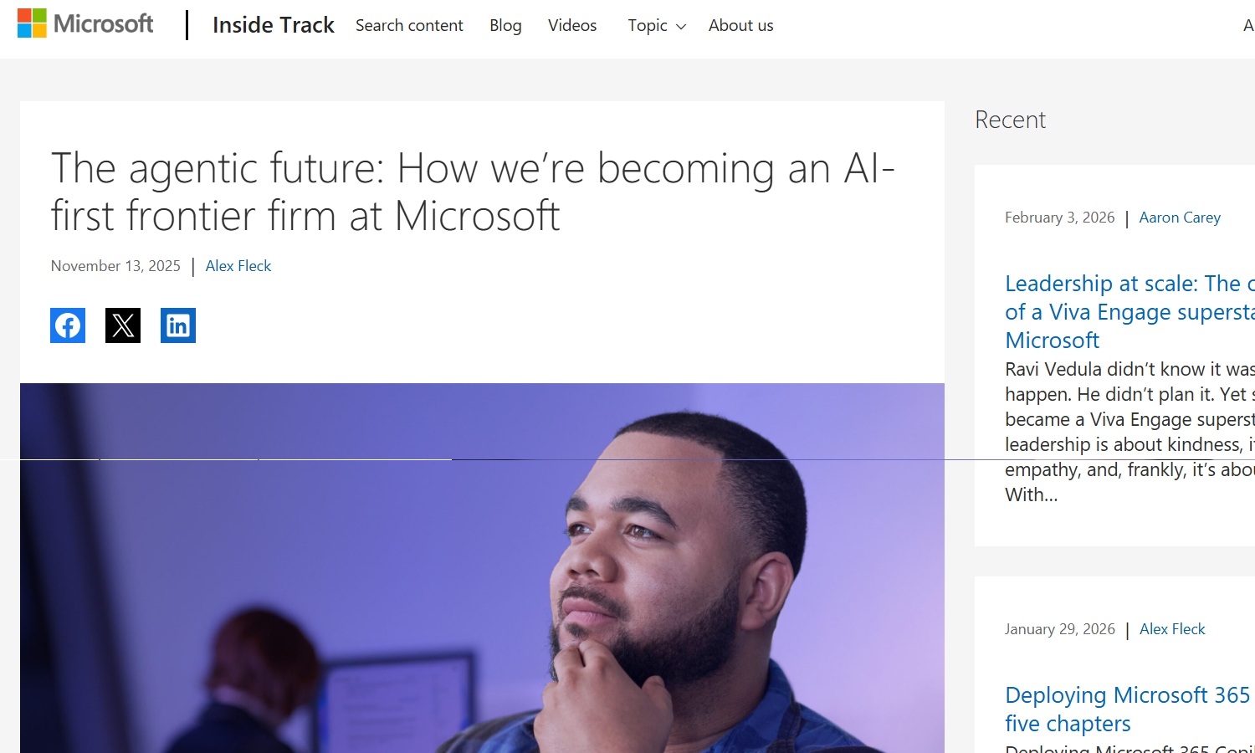The image size is (1255, 753).
Task: Click the article headline text
Action: click(473, 192)
